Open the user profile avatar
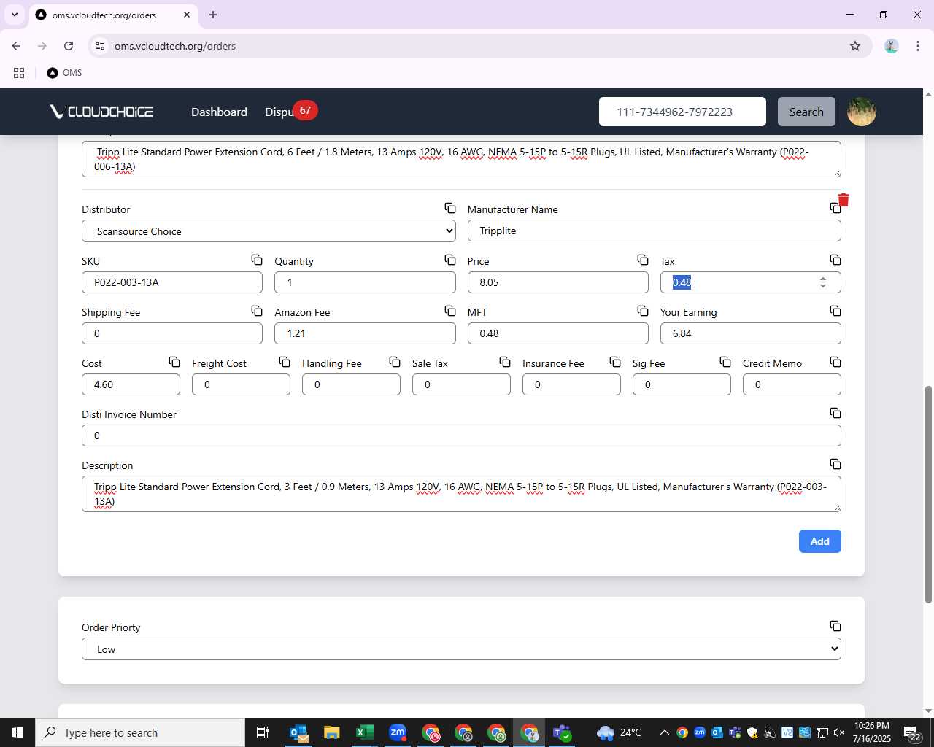 [861, 112]
